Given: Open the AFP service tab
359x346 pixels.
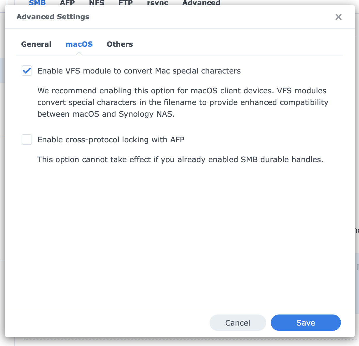Looking at the screenshot, I should 67,3.
